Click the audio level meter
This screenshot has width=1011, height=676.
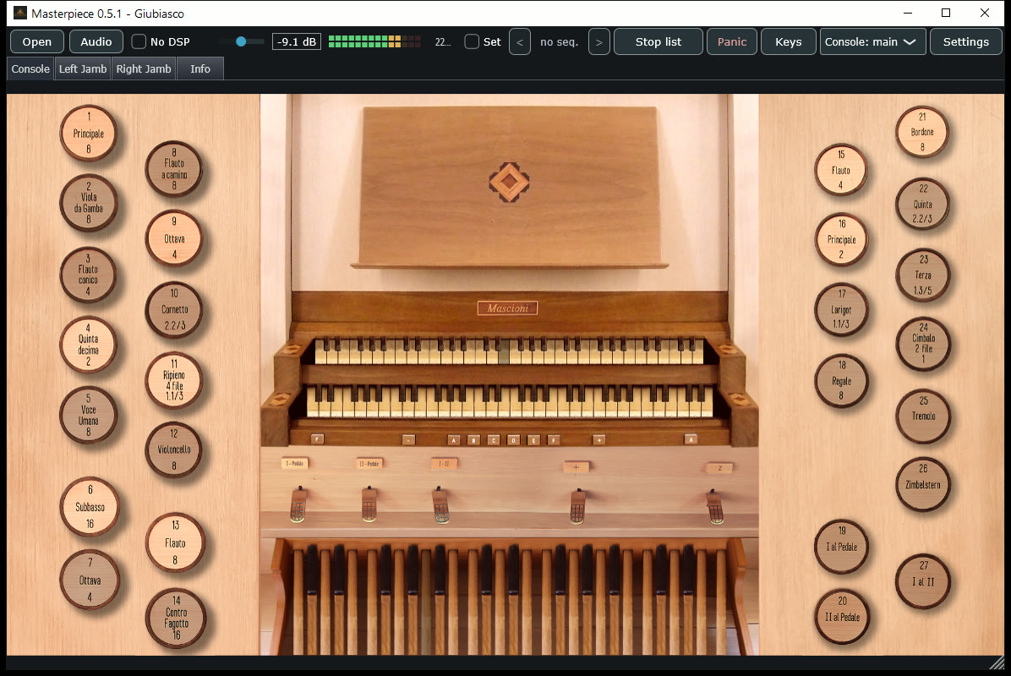[374, 42]
